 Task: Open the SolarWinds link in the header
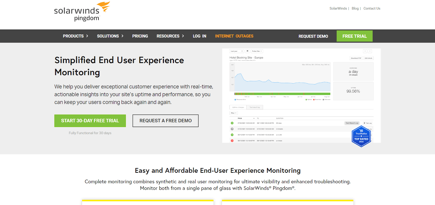coord(338,8)
